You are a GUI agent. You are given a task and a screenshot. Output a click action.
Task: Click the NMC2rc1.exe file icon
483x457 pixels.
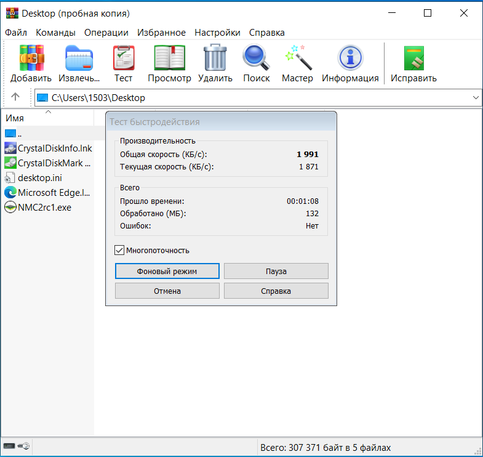point(10,207)
